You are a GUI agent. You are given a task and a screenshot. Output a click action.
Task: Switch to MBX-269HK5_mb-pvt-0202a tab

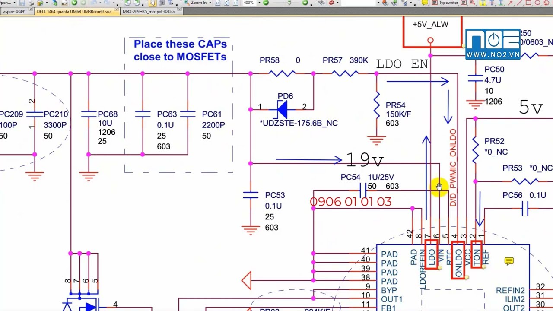point(149,11)
